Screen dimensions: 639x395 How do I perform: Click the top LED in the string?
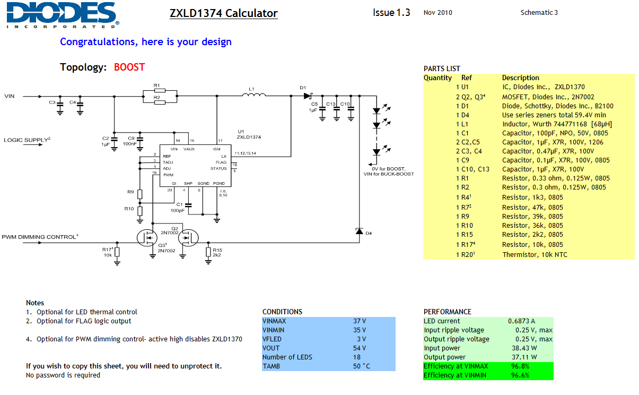(377, 111)
